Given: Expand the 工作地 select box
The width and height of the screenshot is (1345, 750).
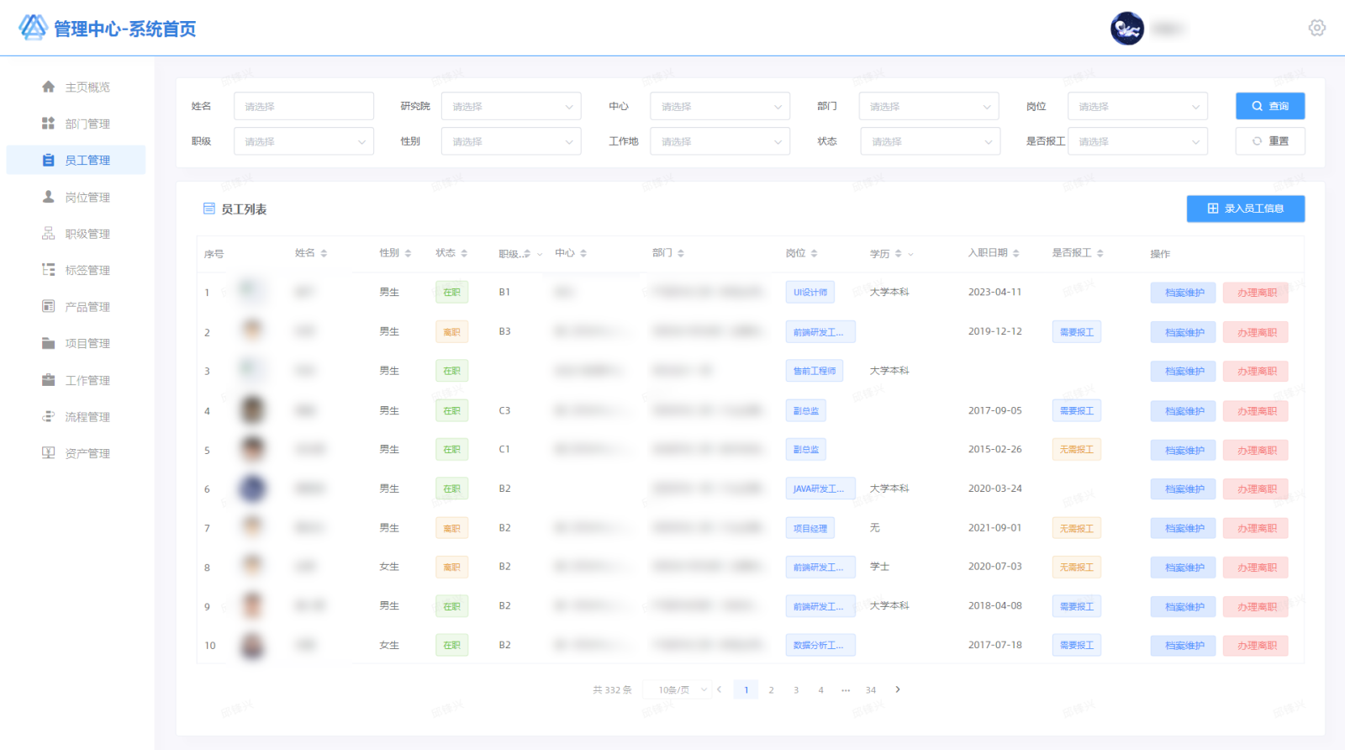Looking at the screenshot, I should click(720, 142).
